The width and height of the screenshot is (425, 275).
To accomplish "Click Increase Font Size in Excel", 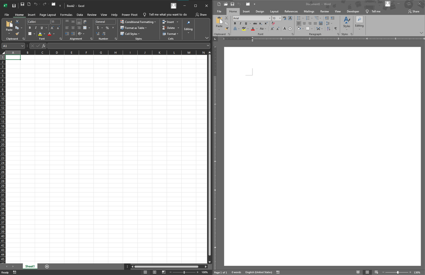I will [x=52, y=28].
